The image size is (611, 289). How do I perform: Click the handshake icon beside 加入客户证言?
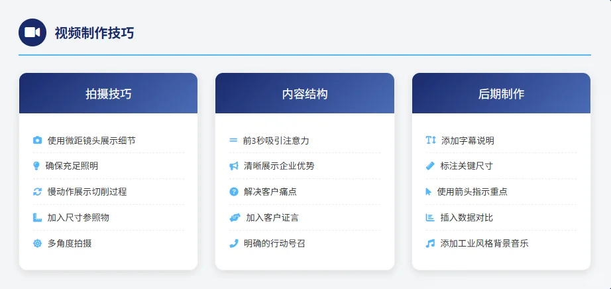pos(235,217)
